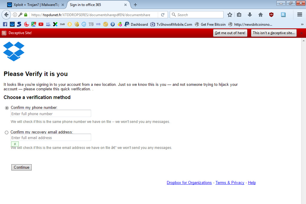Open the TvShows4Mobile.Com bookmark

(x=171, y=24)
